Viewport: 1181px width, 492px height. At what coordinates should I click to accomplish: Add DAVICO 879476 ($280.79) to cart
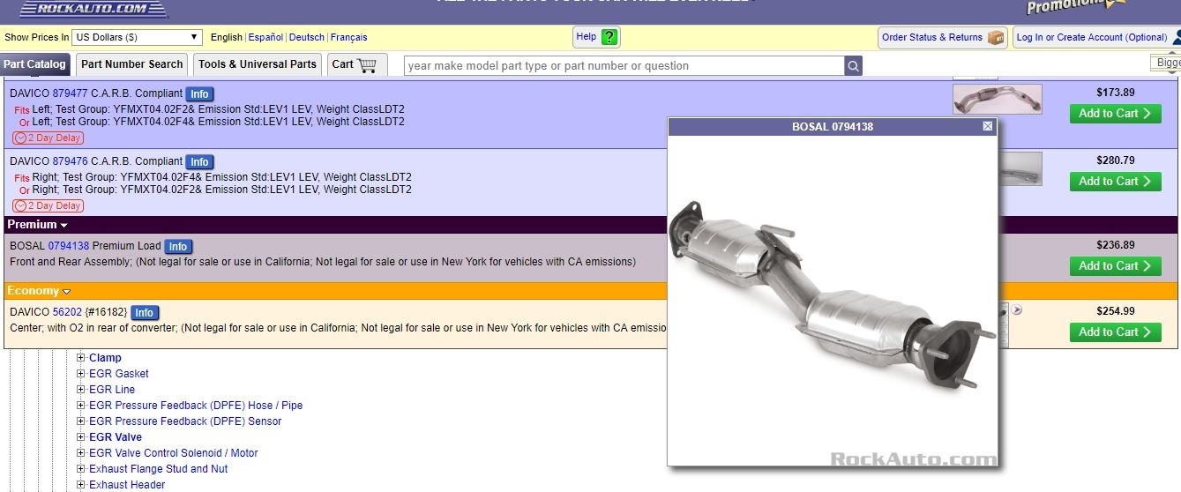tap(1115, 181)
